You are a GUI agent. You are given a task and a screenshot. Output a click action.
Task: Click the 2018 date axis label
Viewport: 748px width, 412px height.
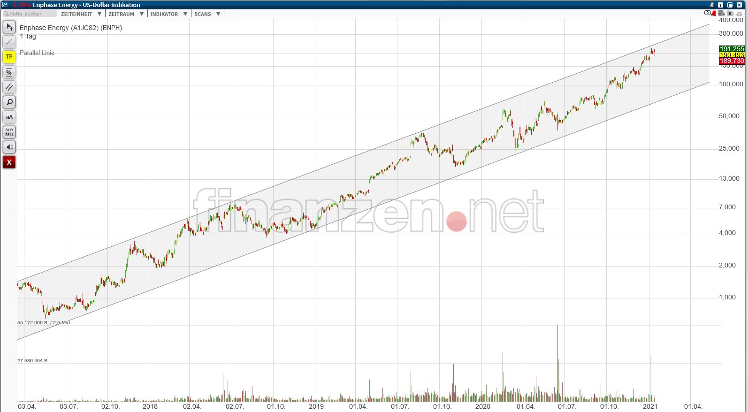150,406
